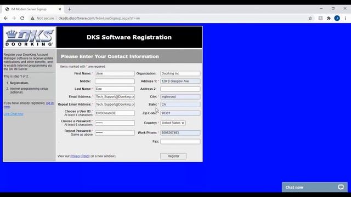This screenshot has width=351, height=197.
Task: Bookmark page with the star icon
Action: (310, 18)
